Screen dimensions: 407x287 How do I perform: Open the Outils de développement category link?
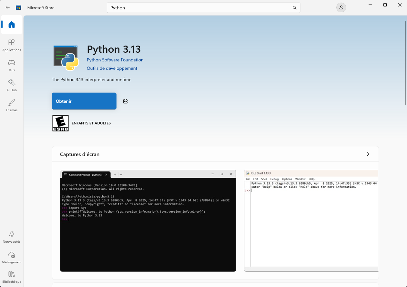(112, 68)
